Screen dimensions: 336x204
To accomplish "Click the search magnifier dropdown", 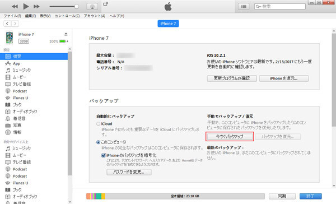I will (x=258, y=7).
